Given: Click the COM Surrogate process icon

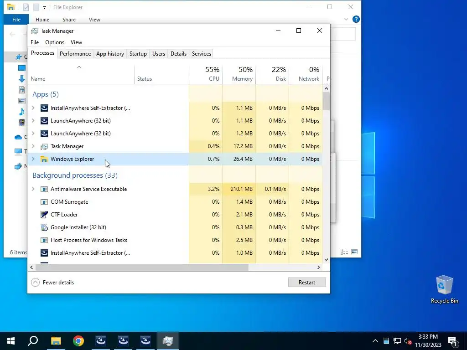Looking at the screenshot, I should tap(44, 202).
